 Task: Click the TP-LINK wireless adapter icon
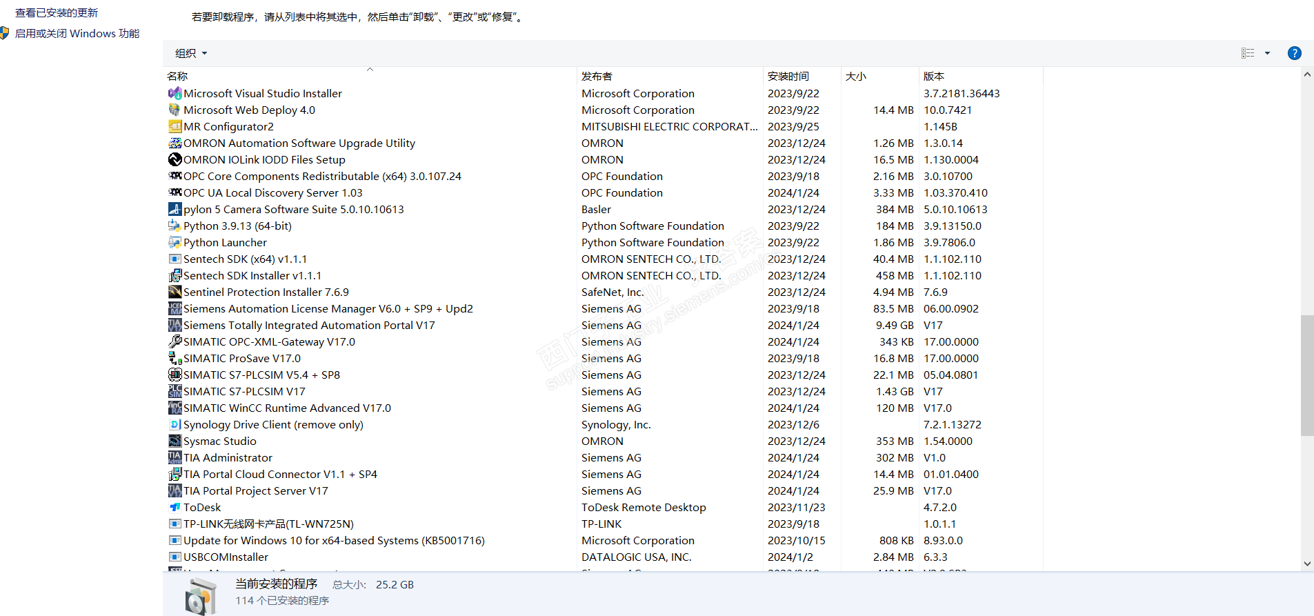point(175,524)
